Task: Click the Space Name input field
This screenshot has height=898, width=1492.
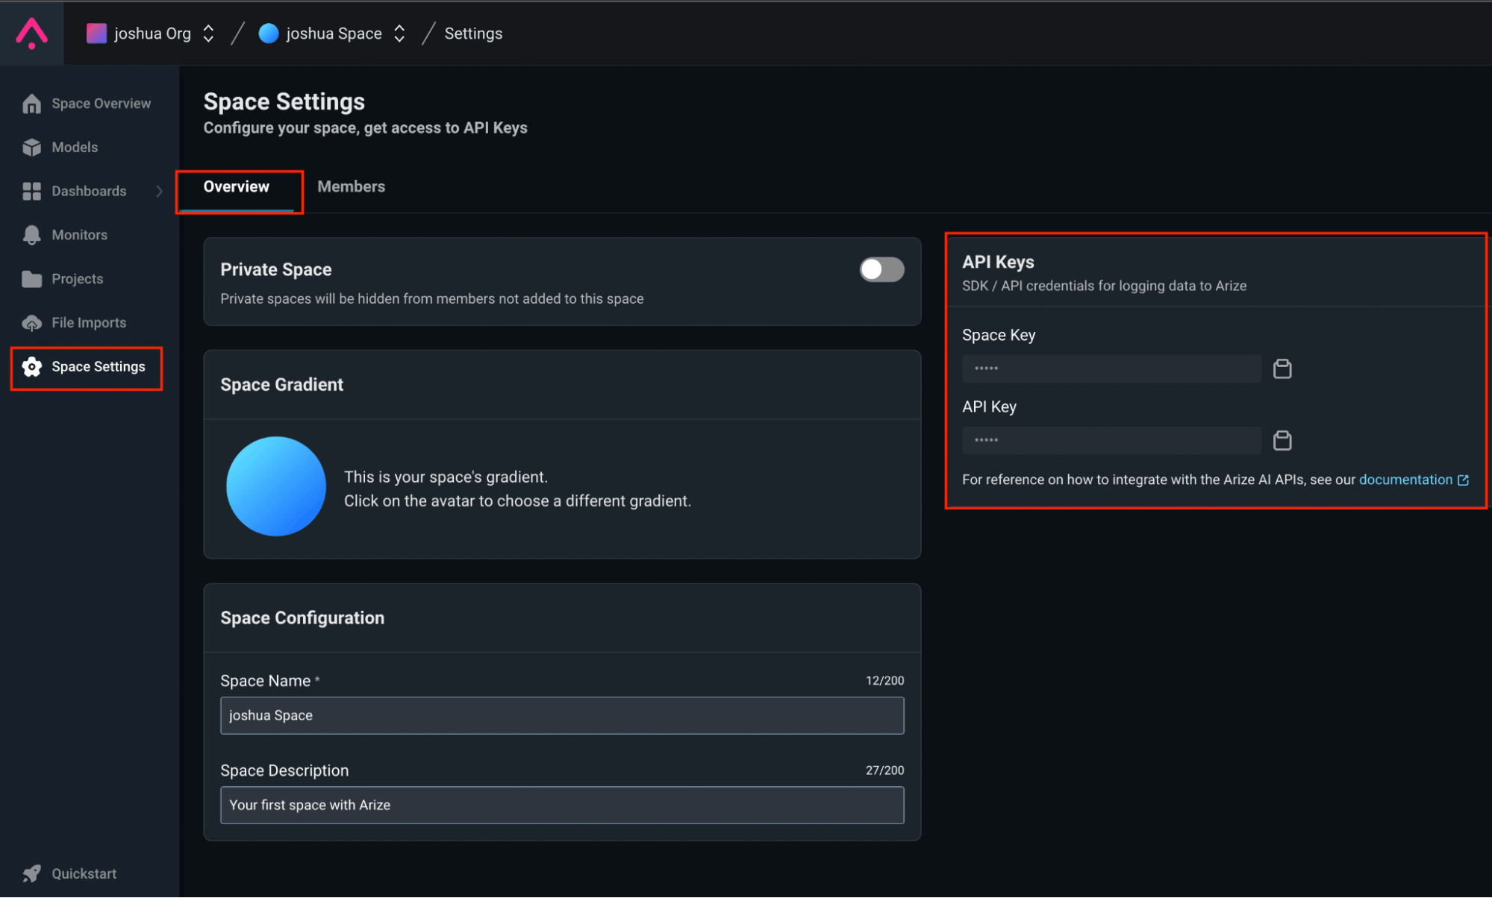Action: (x=561, y=715)
